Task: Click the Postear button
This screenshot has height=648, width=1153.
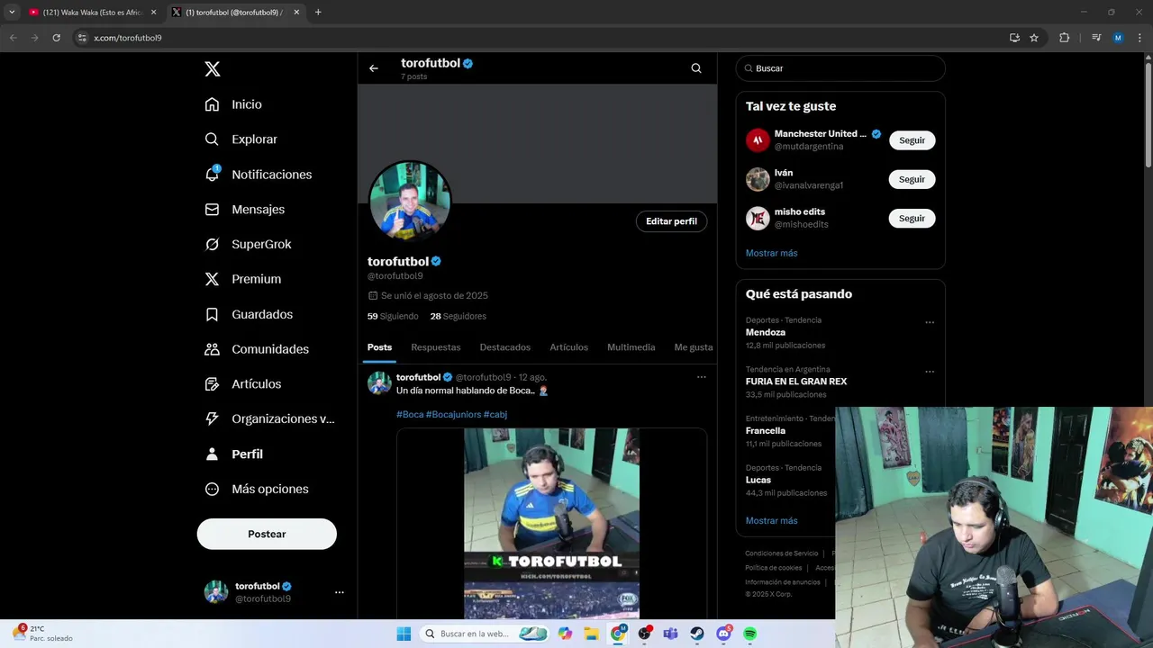Action: click(x=267, y=534)
